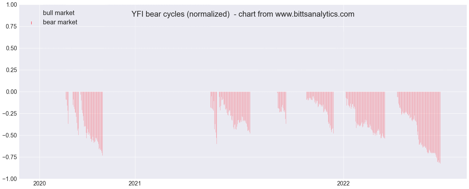Click the deepest bear bar in 2022
The width and height of the screenshot is (469, 189).
pos(440,127)
